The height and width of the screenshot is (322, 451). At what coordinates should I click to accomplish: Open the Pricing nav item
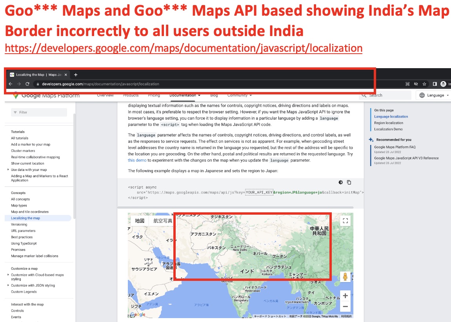coord(154,95)
